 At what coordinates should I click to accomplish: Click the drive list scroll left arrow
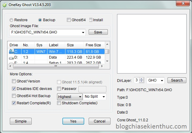(x=10, y=66)
